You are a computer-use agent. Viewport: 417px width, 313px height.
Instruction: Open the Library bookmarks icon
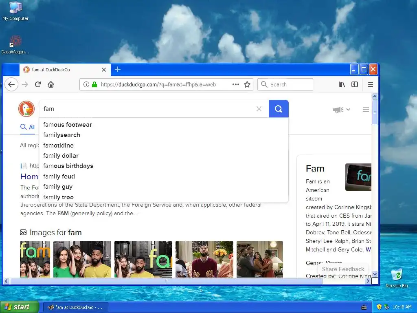[x=342, y=85]
